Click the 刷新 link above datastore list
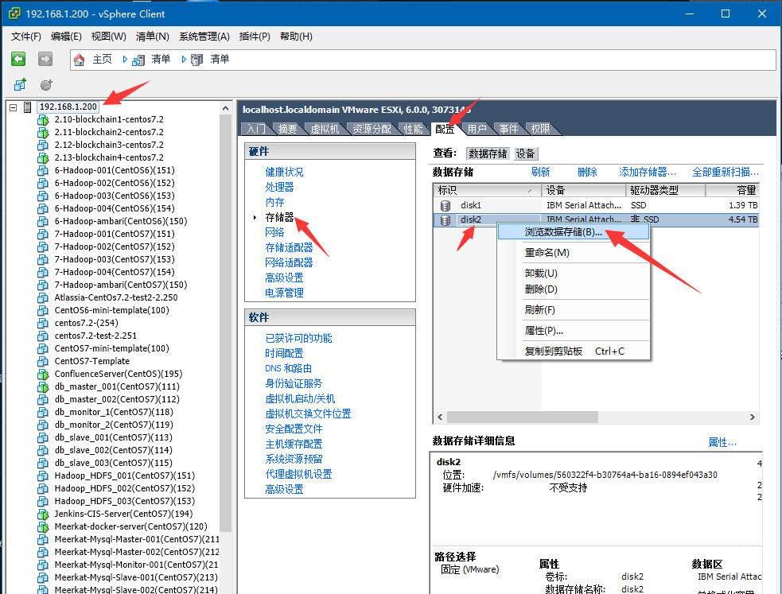Image resolution: width=782 pixels, height=594 pixels. 541,172
